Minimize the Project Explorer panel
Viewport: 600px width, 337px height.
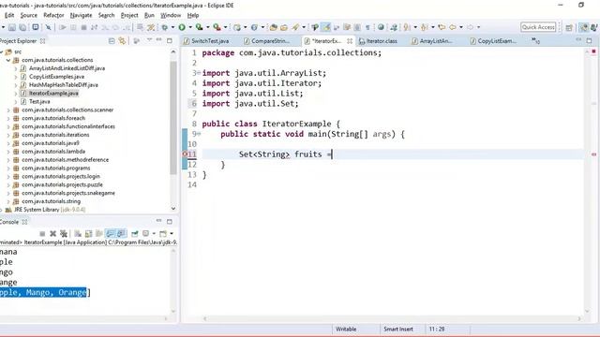159,40
